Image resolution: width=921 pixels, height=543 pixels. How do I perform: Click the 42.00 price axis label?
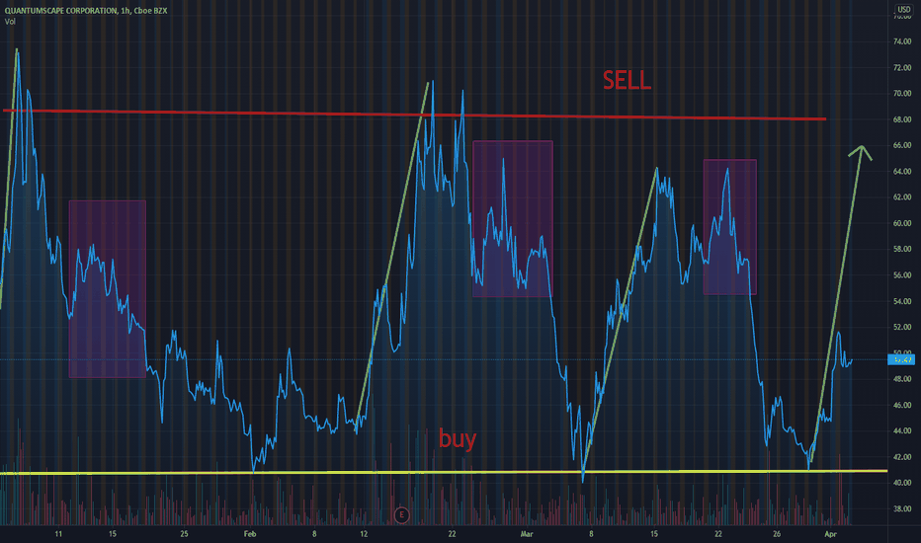tap(902, 457)
